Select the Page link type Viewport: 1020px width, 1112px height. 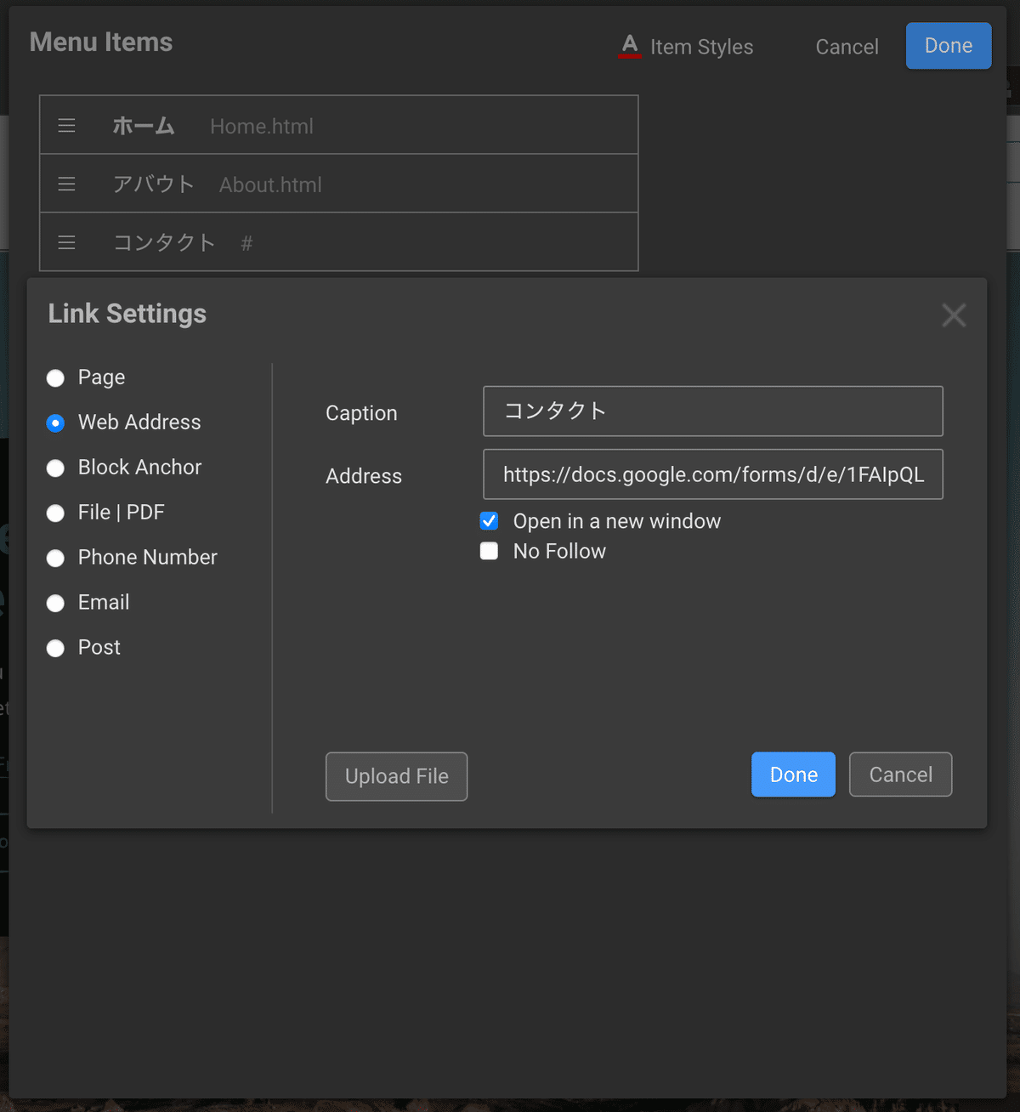pos(55,378)
